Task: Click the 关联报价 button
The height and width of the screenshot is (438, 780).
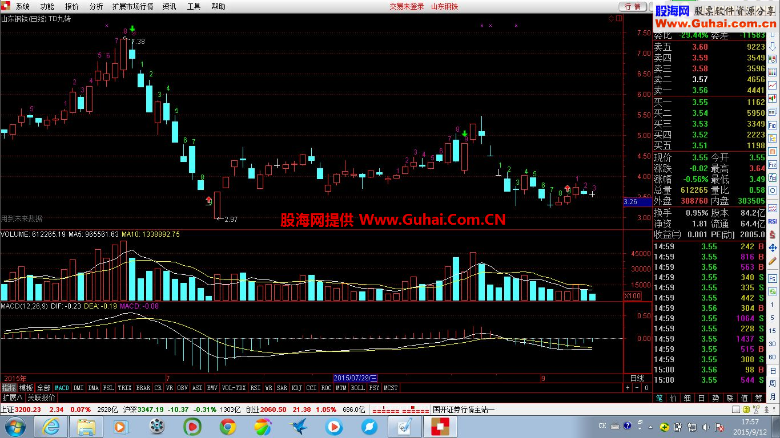Action: [42, 398]
